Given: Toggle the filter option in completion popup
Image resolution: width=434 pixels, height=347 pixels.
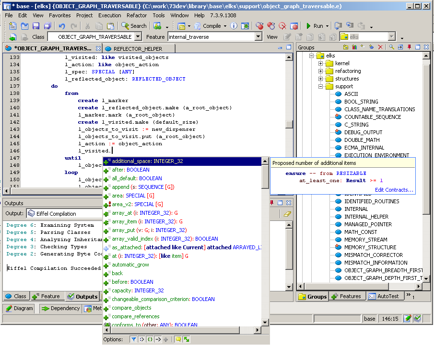Looking at the screenshot, I should pyautogui.click(x=134, y=339).
